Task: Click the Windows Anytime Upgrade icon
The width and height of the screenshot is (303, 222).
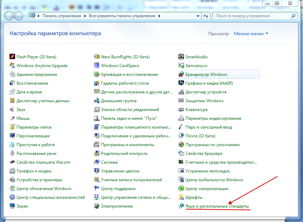Action: pos(12,65)
